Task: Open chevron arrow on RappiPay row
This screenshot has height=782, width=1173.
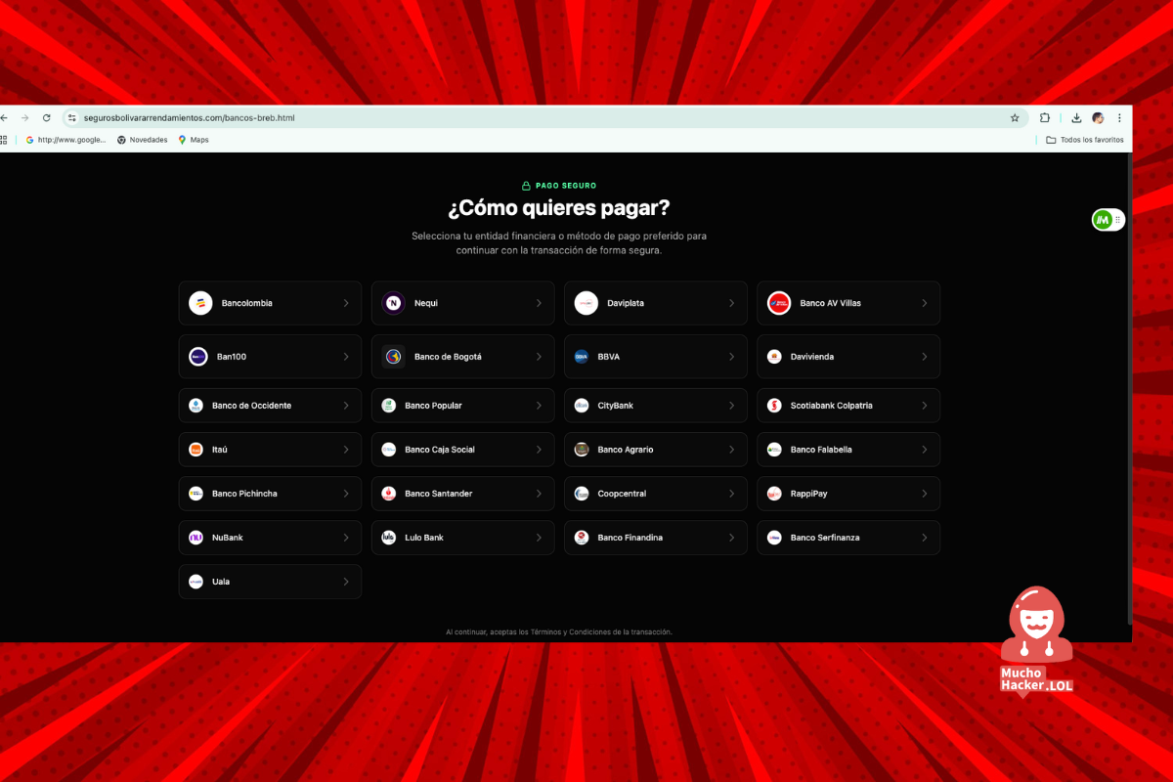Action: click(925, 494)
